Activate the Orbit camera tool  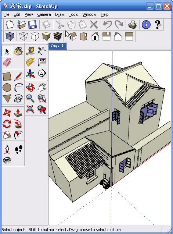pos(30,87)
